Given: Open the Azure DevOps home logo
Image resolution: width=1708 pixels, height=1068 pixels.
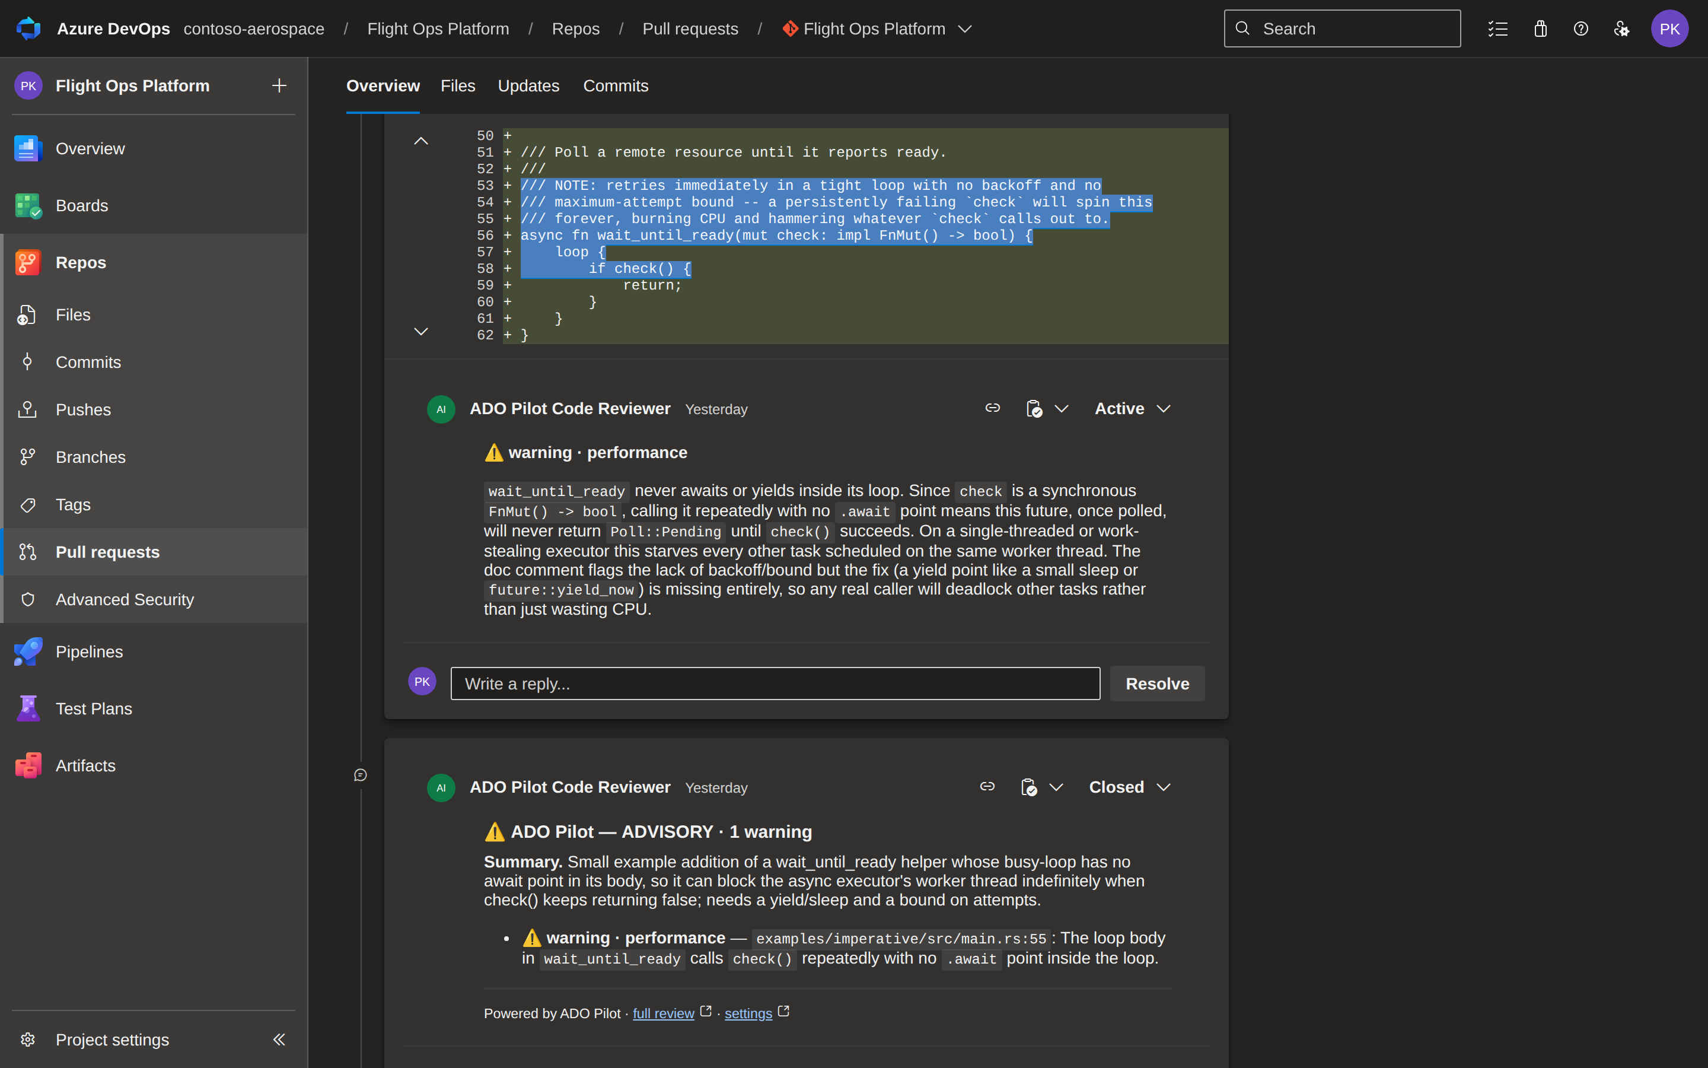Looking at the screenshot, I should click(x=28, y=28).
